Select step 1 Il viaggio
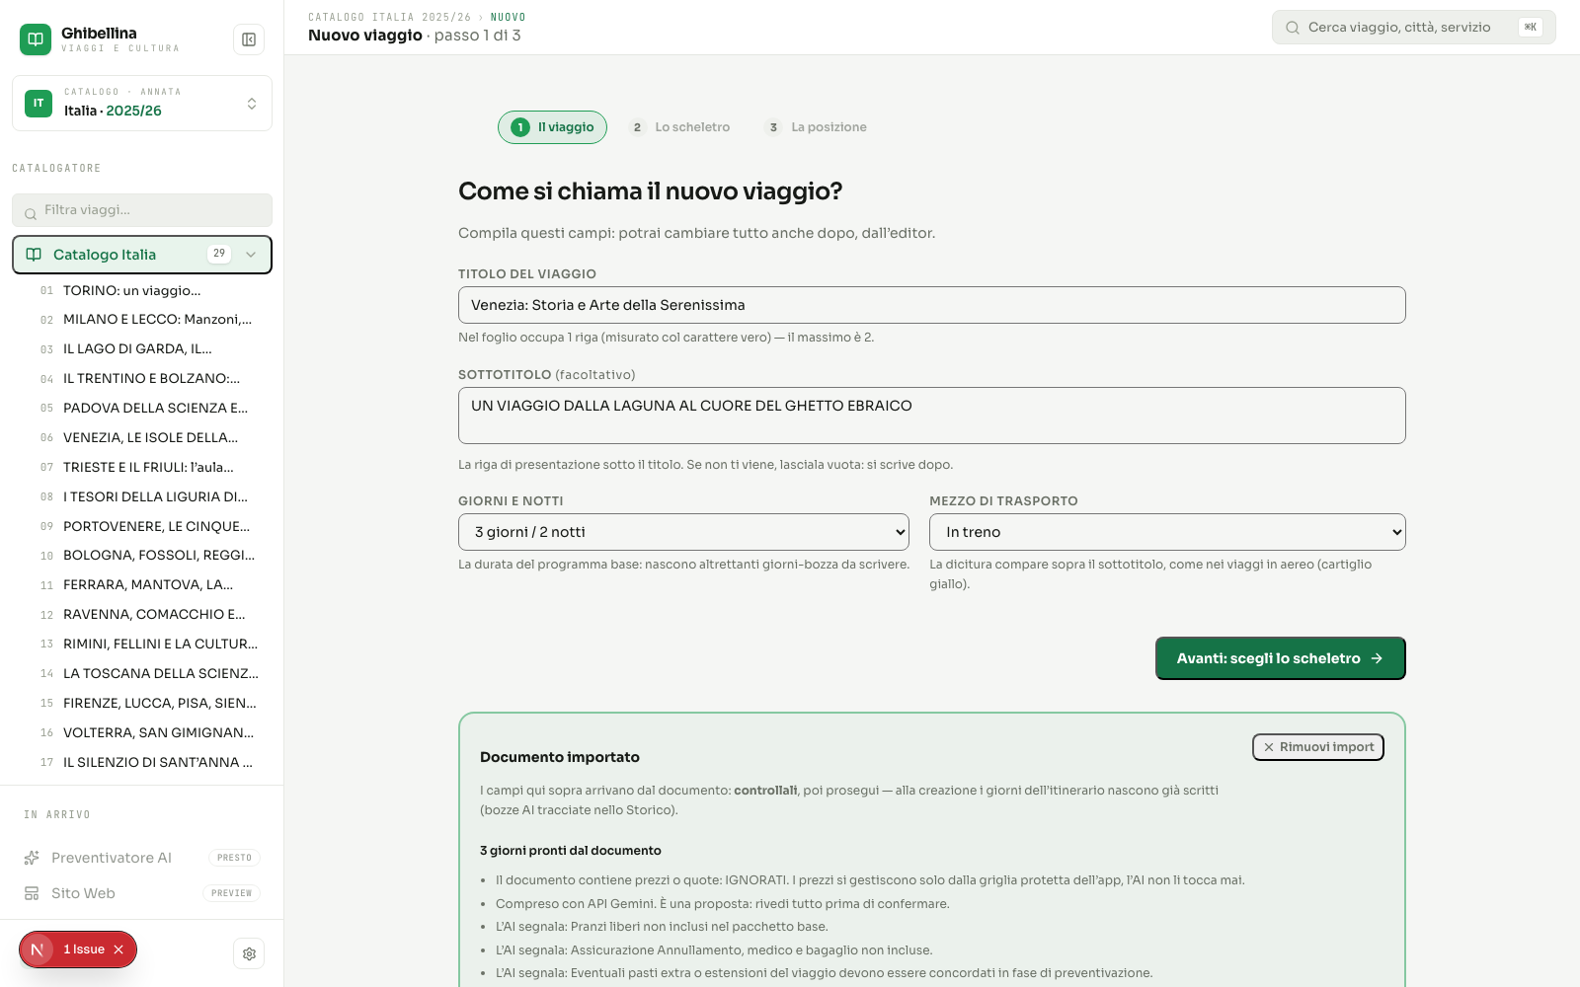Viewport: 1580px width, 987px height. (552, 127)
